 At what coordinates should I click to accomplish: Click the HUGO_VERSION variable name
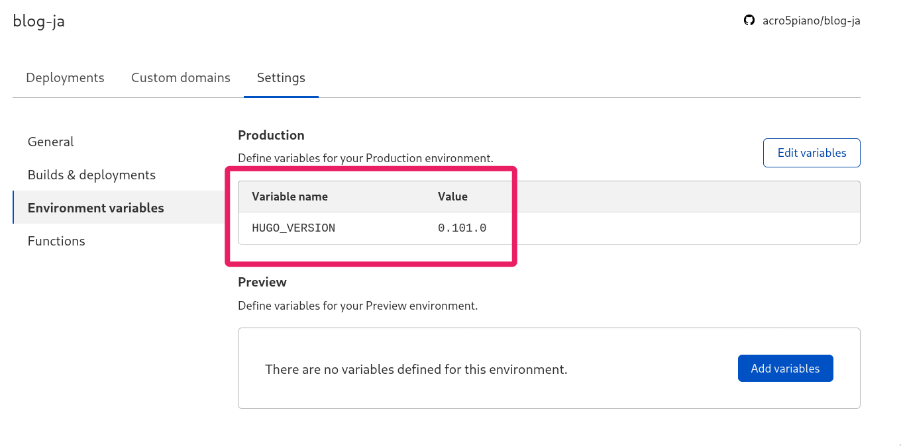coord(293,228)
